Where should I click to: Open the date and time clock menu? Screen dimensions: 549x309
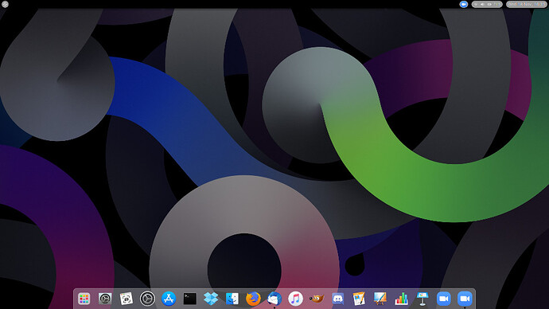pos(527,4)
